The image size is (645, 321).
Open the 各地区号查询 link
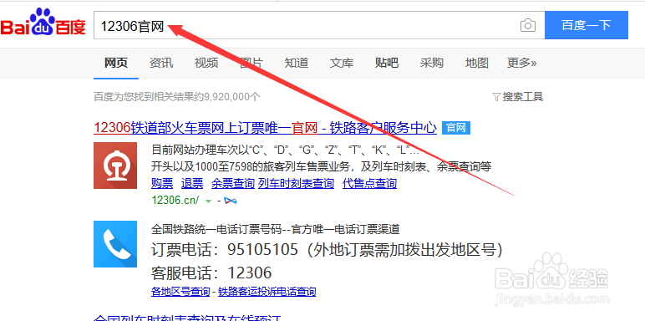tap(180, 292)
